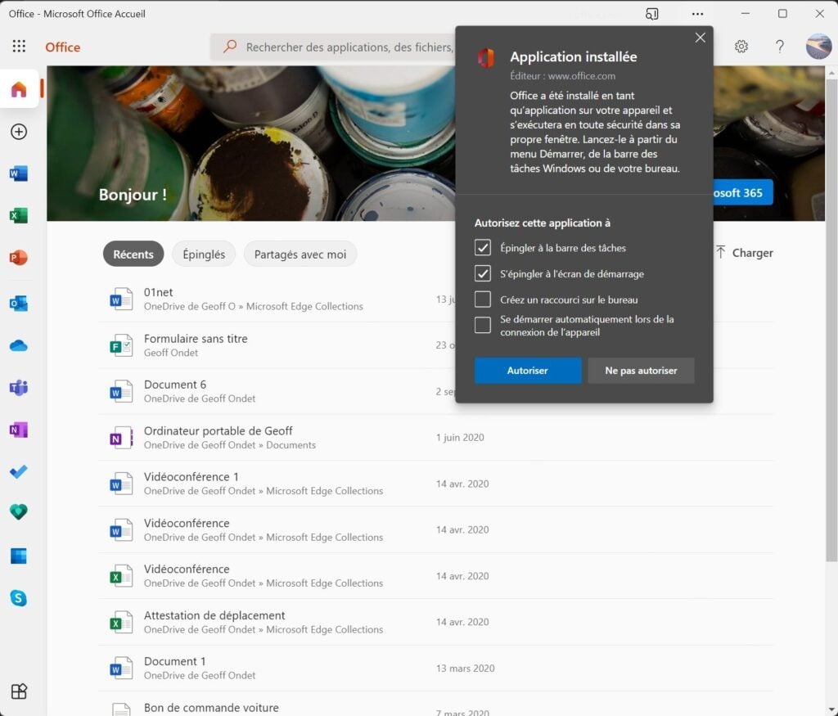838x716 pixels.
Task: Open Vidéoconférence 1 document
Action: point(191,476)
